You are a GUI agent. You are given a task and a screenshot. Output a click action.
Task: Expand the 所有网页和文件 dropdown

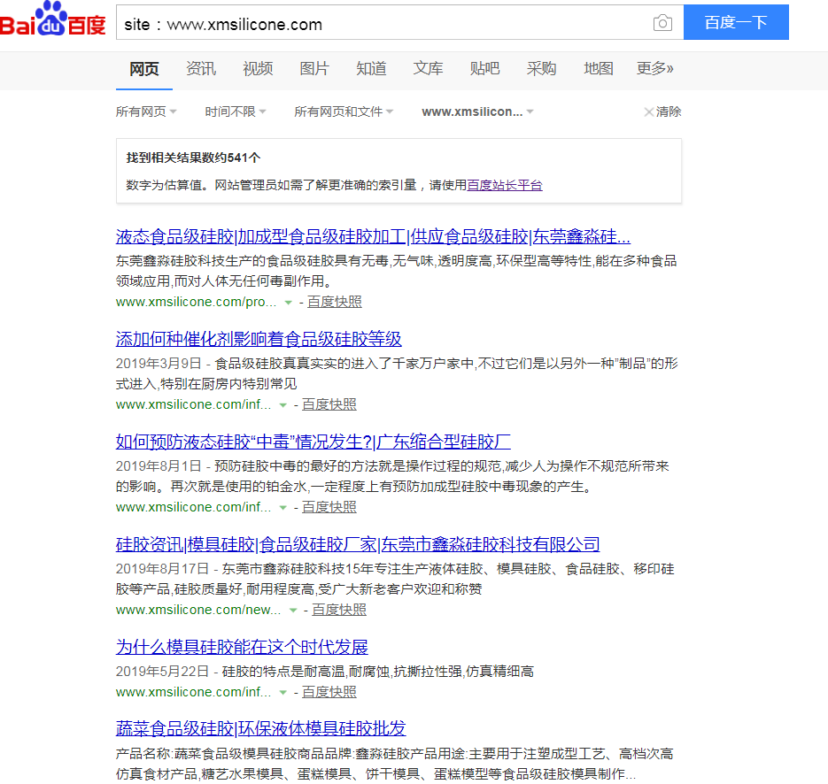pos(344,111)
